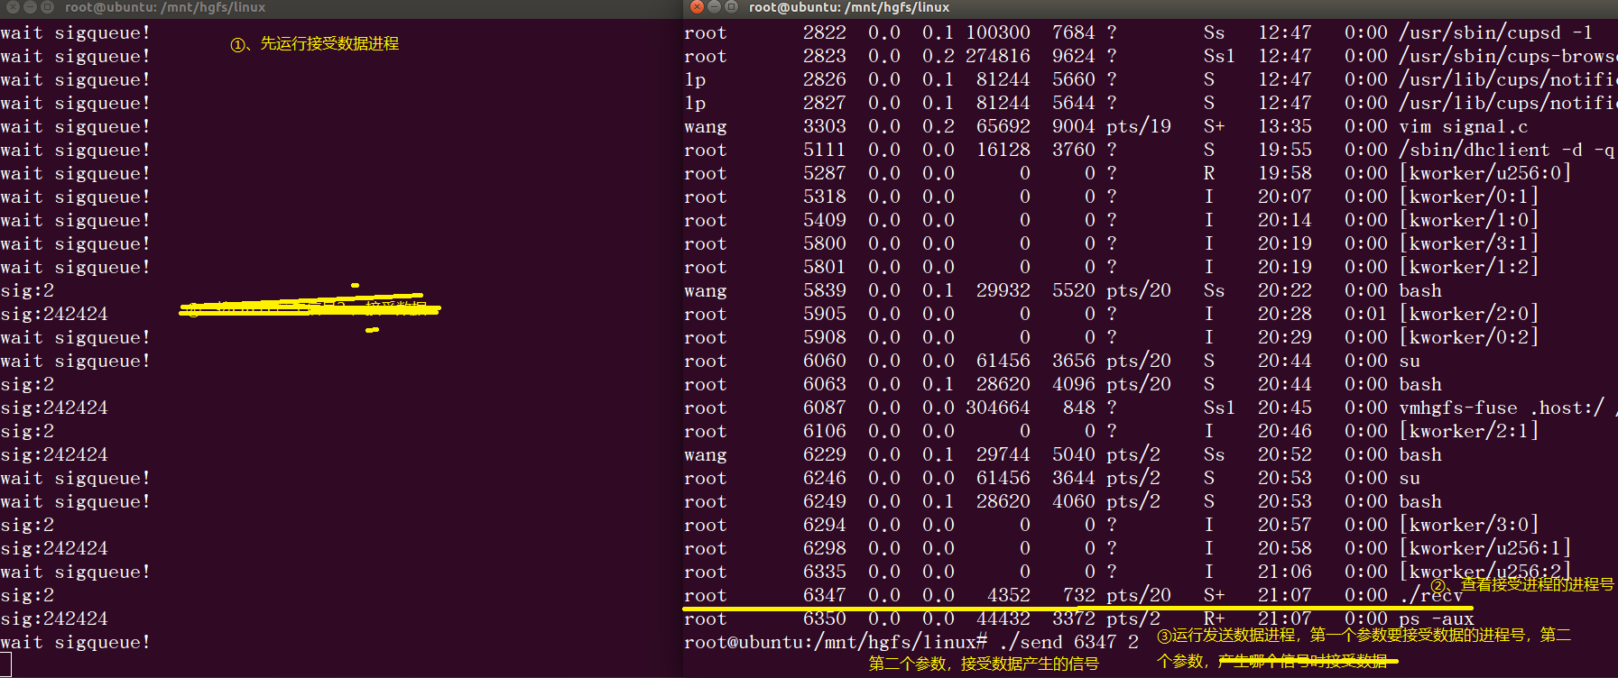The height and width of the screenshot is (678, 1618).
Task: Click PID 6335 in the ps output
Action: click(825, 572)
